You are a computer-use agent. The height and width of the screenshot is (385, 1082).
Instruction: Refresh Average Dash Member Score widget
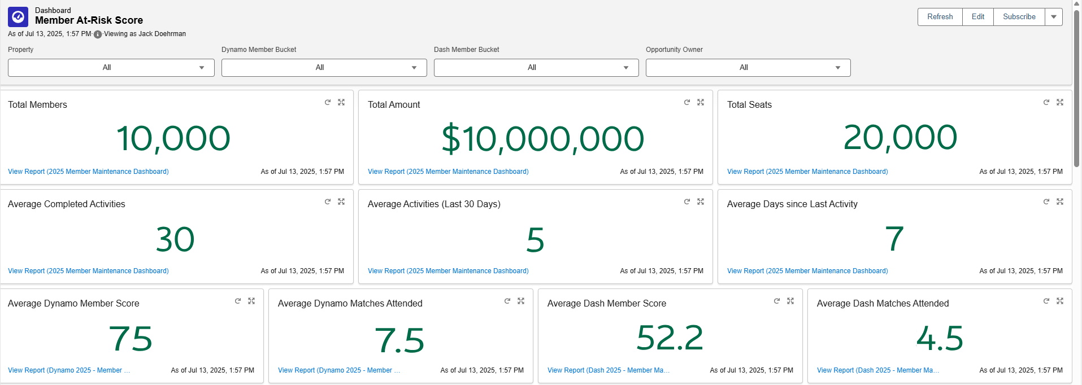point(777,301)
